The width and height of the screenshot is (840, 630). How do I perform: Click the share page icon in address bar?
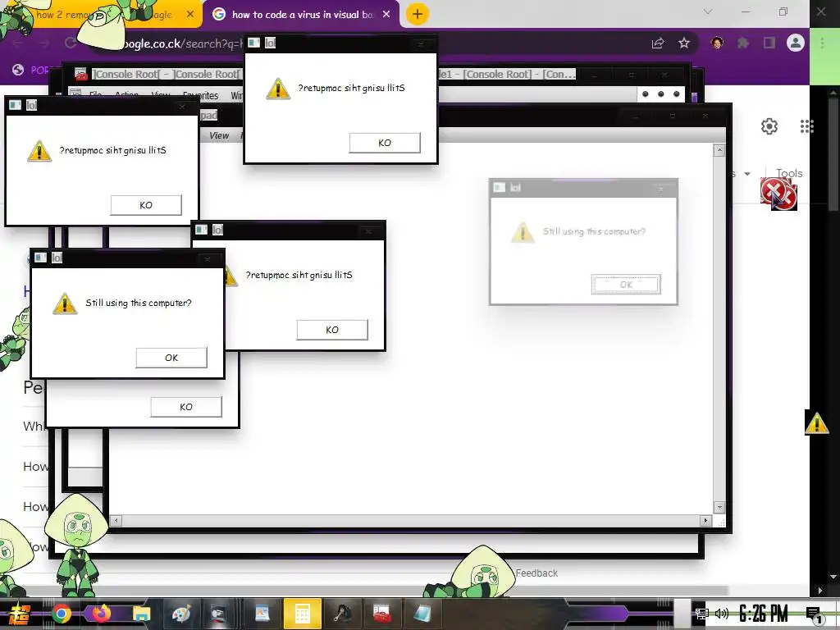(658, 43)
